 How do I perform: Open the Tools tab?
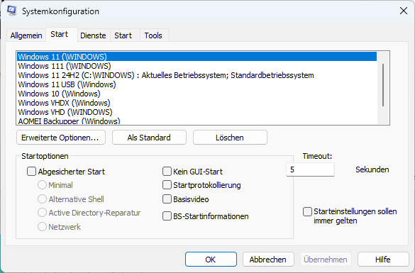tap(153, 35)
